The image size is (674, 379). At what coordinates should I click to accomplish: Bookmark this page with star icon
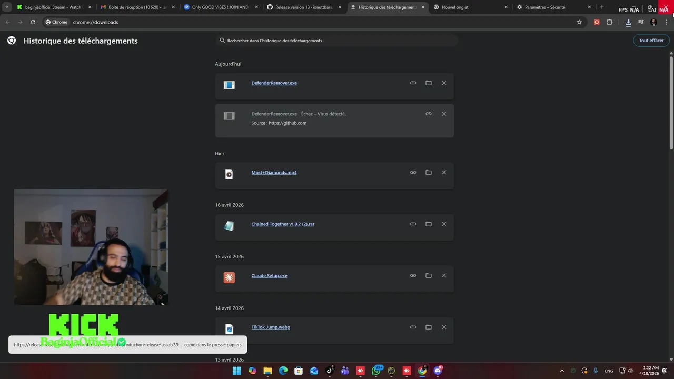point(579,22)
